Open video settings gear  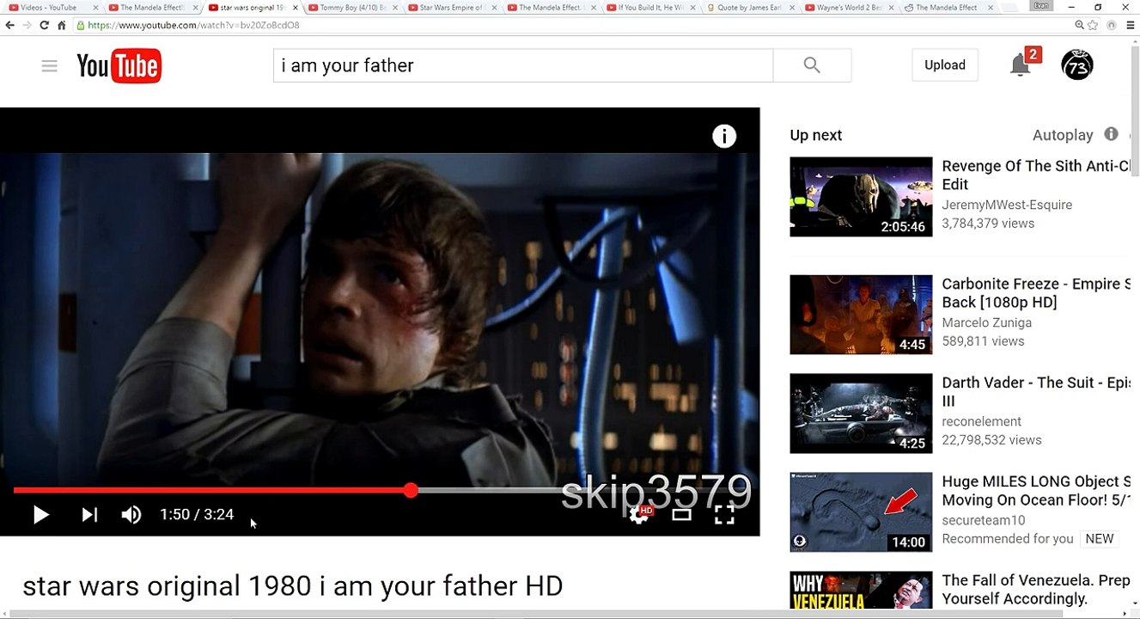tap(638, 514)
